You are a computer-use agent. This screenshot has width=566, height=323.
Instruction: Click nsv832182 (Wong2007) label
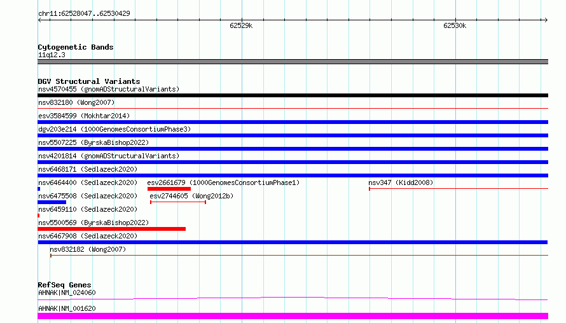click(x=88, y=249)
